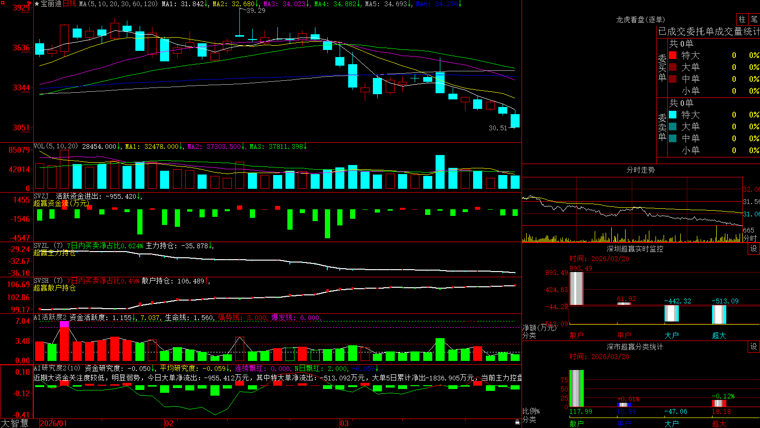Click the 30.51 low price annotation
This screenshot has height=428, width=760.
pyautogui.click(x=498, y=128)
